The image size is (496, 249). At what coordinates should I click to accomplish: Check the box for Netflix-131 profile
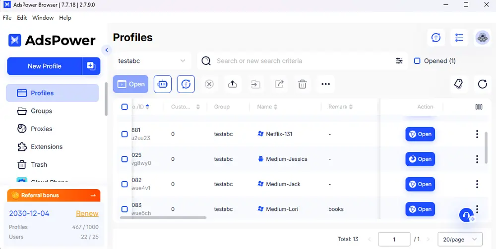[x=124, y=134]
